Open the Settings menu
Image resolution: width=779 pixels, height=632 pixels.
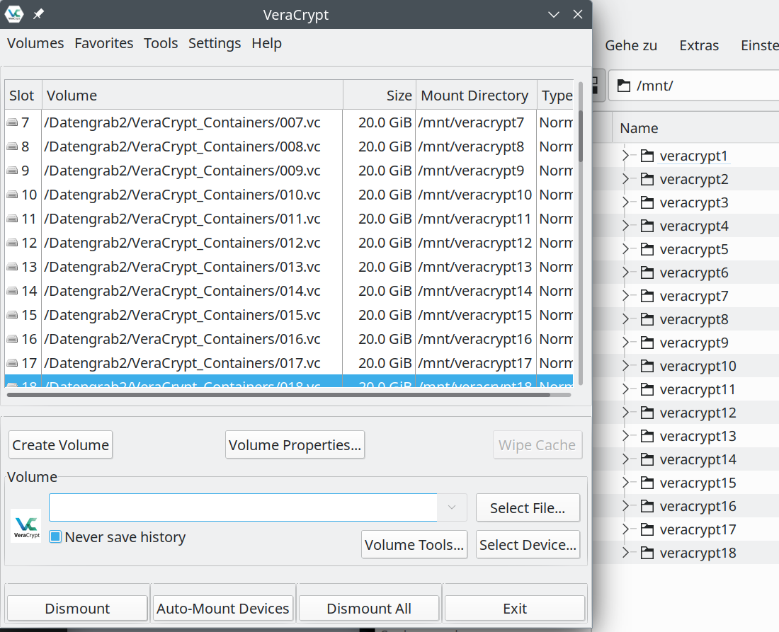point(214,43)
